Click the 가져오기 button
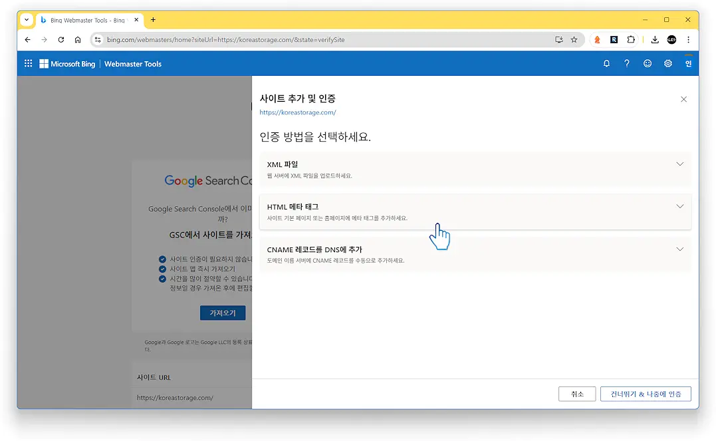This screenshot has height=441, width=716. point(223,313)
